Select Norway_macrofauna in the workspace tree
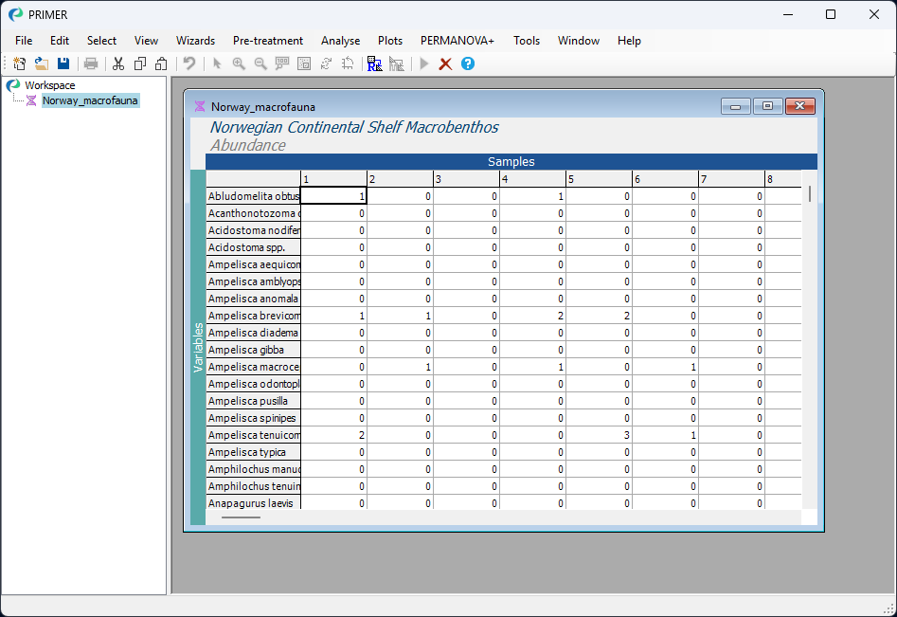Screen dimensions: 897x617 [x=90, y=100]
